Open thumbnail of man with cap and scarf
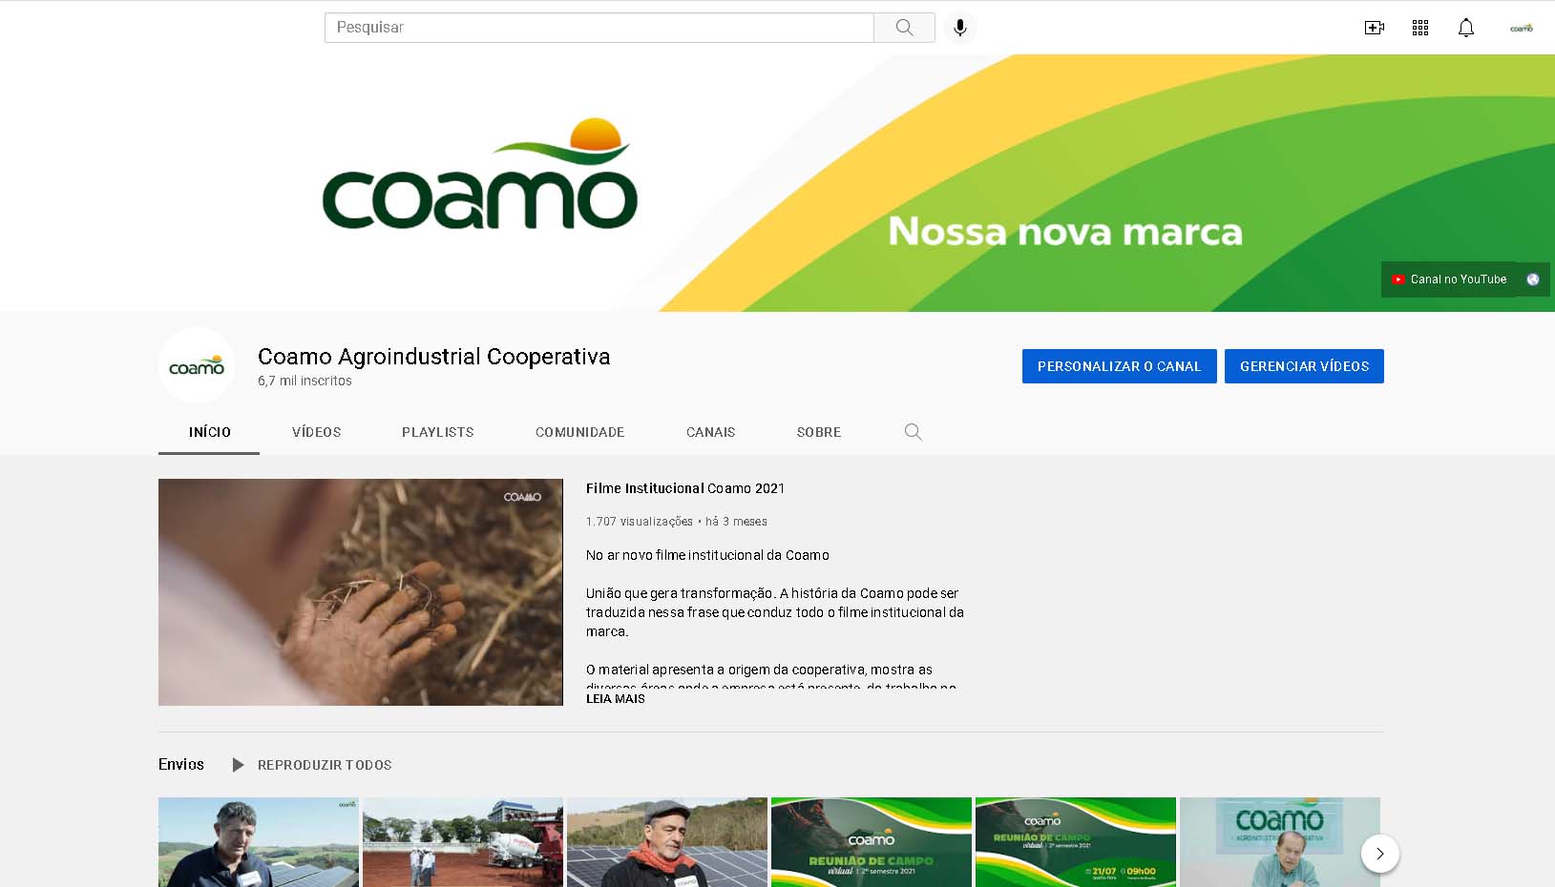 tap(667, 842)
